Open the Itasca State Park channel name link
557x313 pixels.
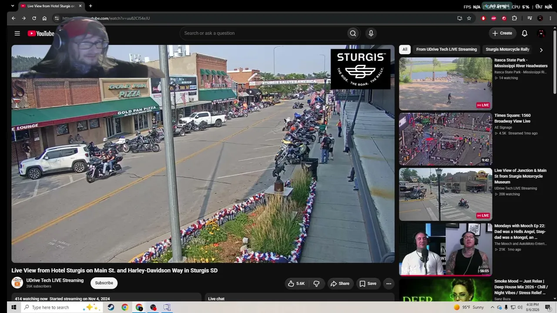tap(520, 72)
